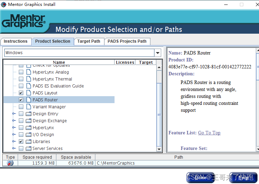The width and height of the screenshot is (259, 184).
Task: Select the Variant Manager row
Action: pyautogui.click(x=59, y=107)
